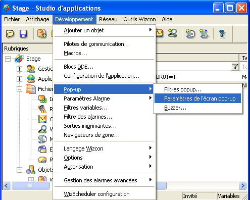Collapse the Stage root node
Image resolution: width=250 pixels, height=200 pixels.
click(x=8, y=59)
